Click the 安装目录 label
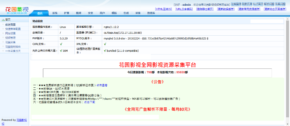Image resolution: width=290 pixels, height=126 pixels. (x=38, y=33)
